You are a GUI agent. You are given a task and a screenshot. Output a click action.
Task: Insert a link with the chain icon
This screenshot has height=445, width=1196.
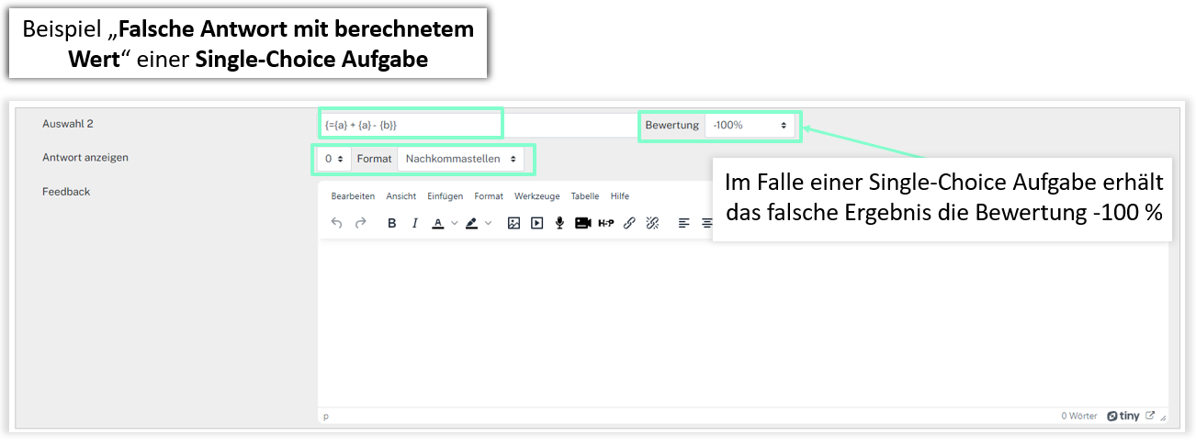coord(629,223)
